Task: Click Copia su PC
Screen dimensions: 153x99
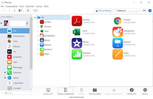Action: (48, 91)
